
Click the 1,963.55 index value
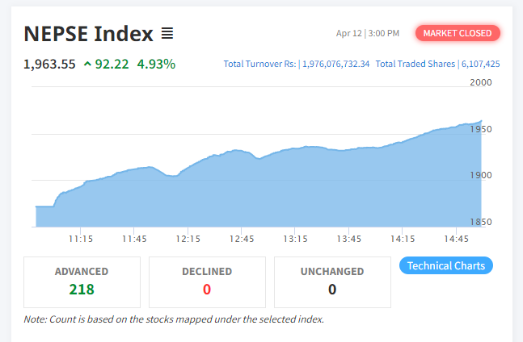[x=49, y=64]
